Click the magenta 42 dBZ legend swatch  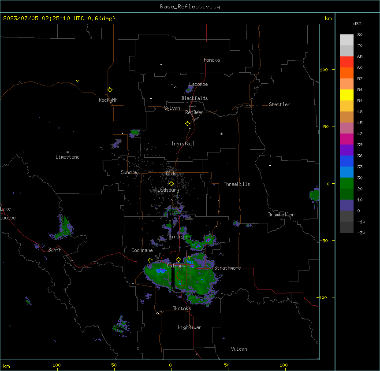coord(346,139)
